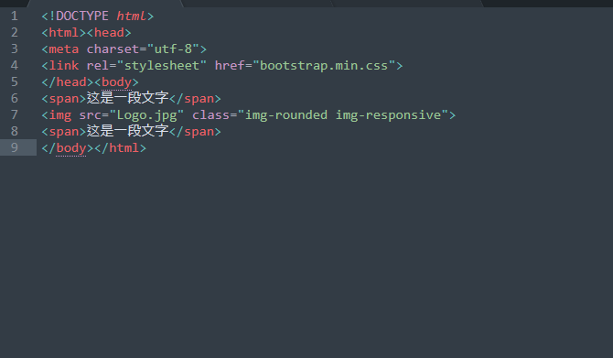
Task: Click the img tag name on line 7
Action: pos(59,115)
